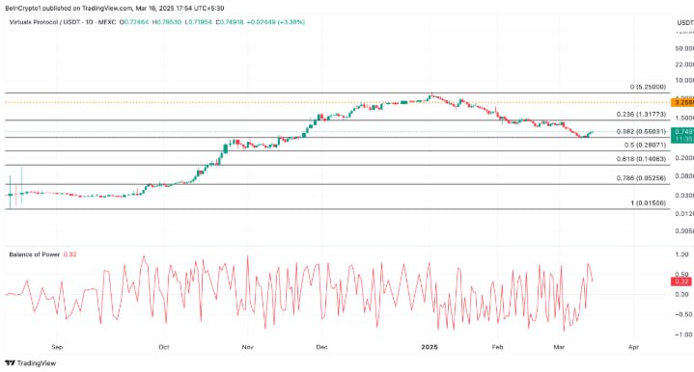Click the Fib label 1 (0.01500)
Viewport: 694px width, 372px height.
click(x=649, y=203)
